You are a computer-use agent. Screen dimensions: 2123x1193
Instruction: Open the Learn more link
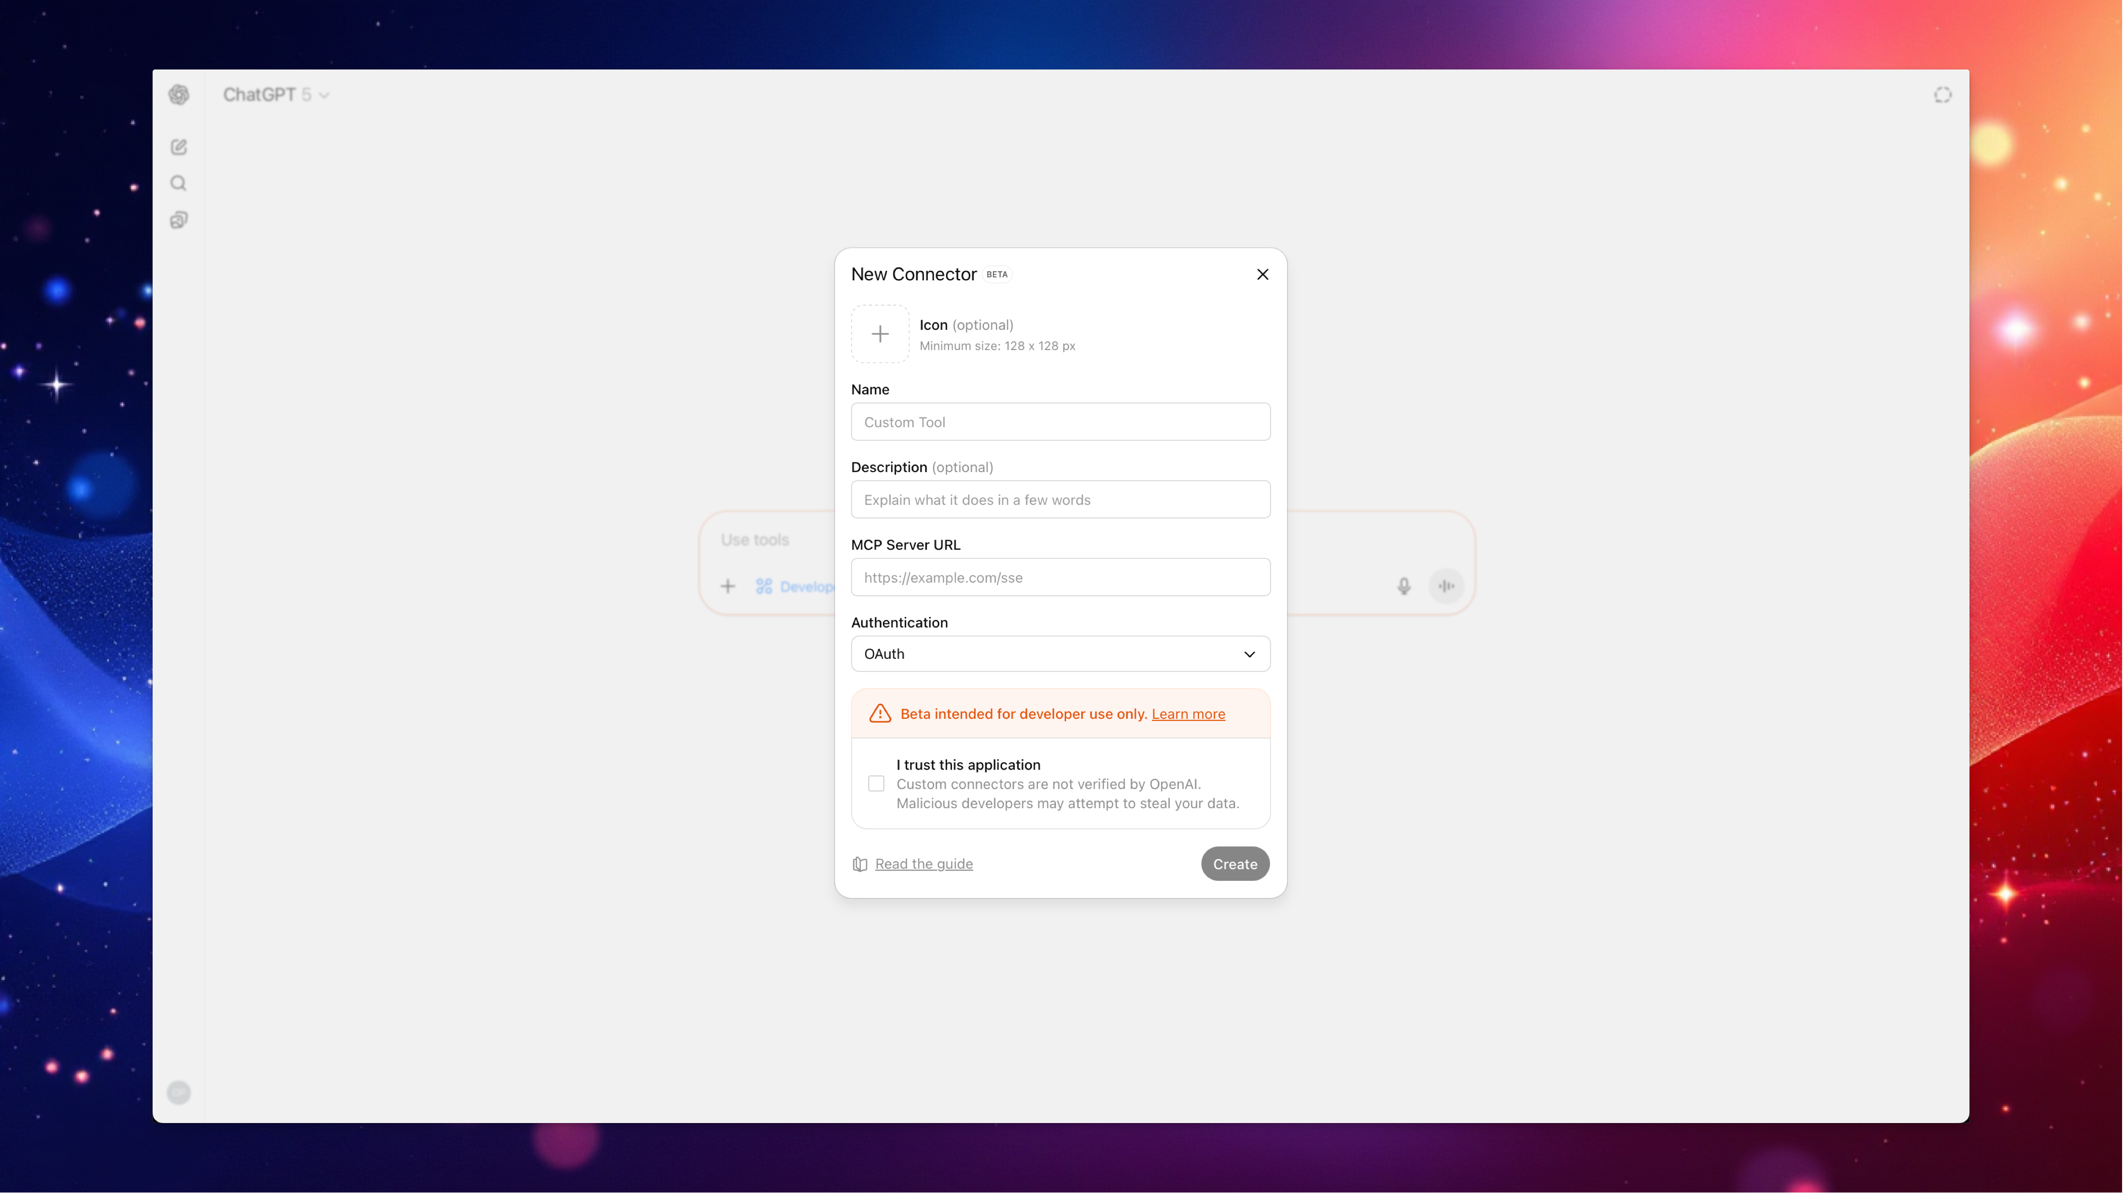point(1188,714)
